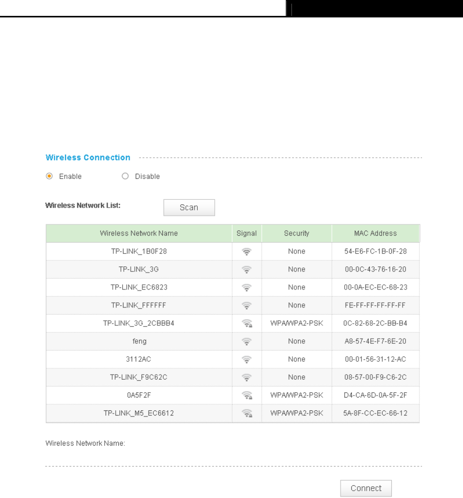
Task: Select the Disable radio button
Action: (125, 176)
